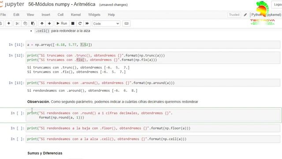Restart kernel and run all fast-forward icon
Image resolution: width=282 pixels, height=159 pixels.
pyautogui.click(x=87, y=23)
